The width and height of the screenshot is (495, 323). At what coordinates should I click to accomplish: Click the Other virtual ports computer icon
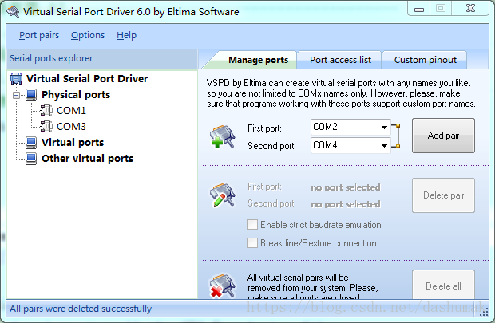31,159
